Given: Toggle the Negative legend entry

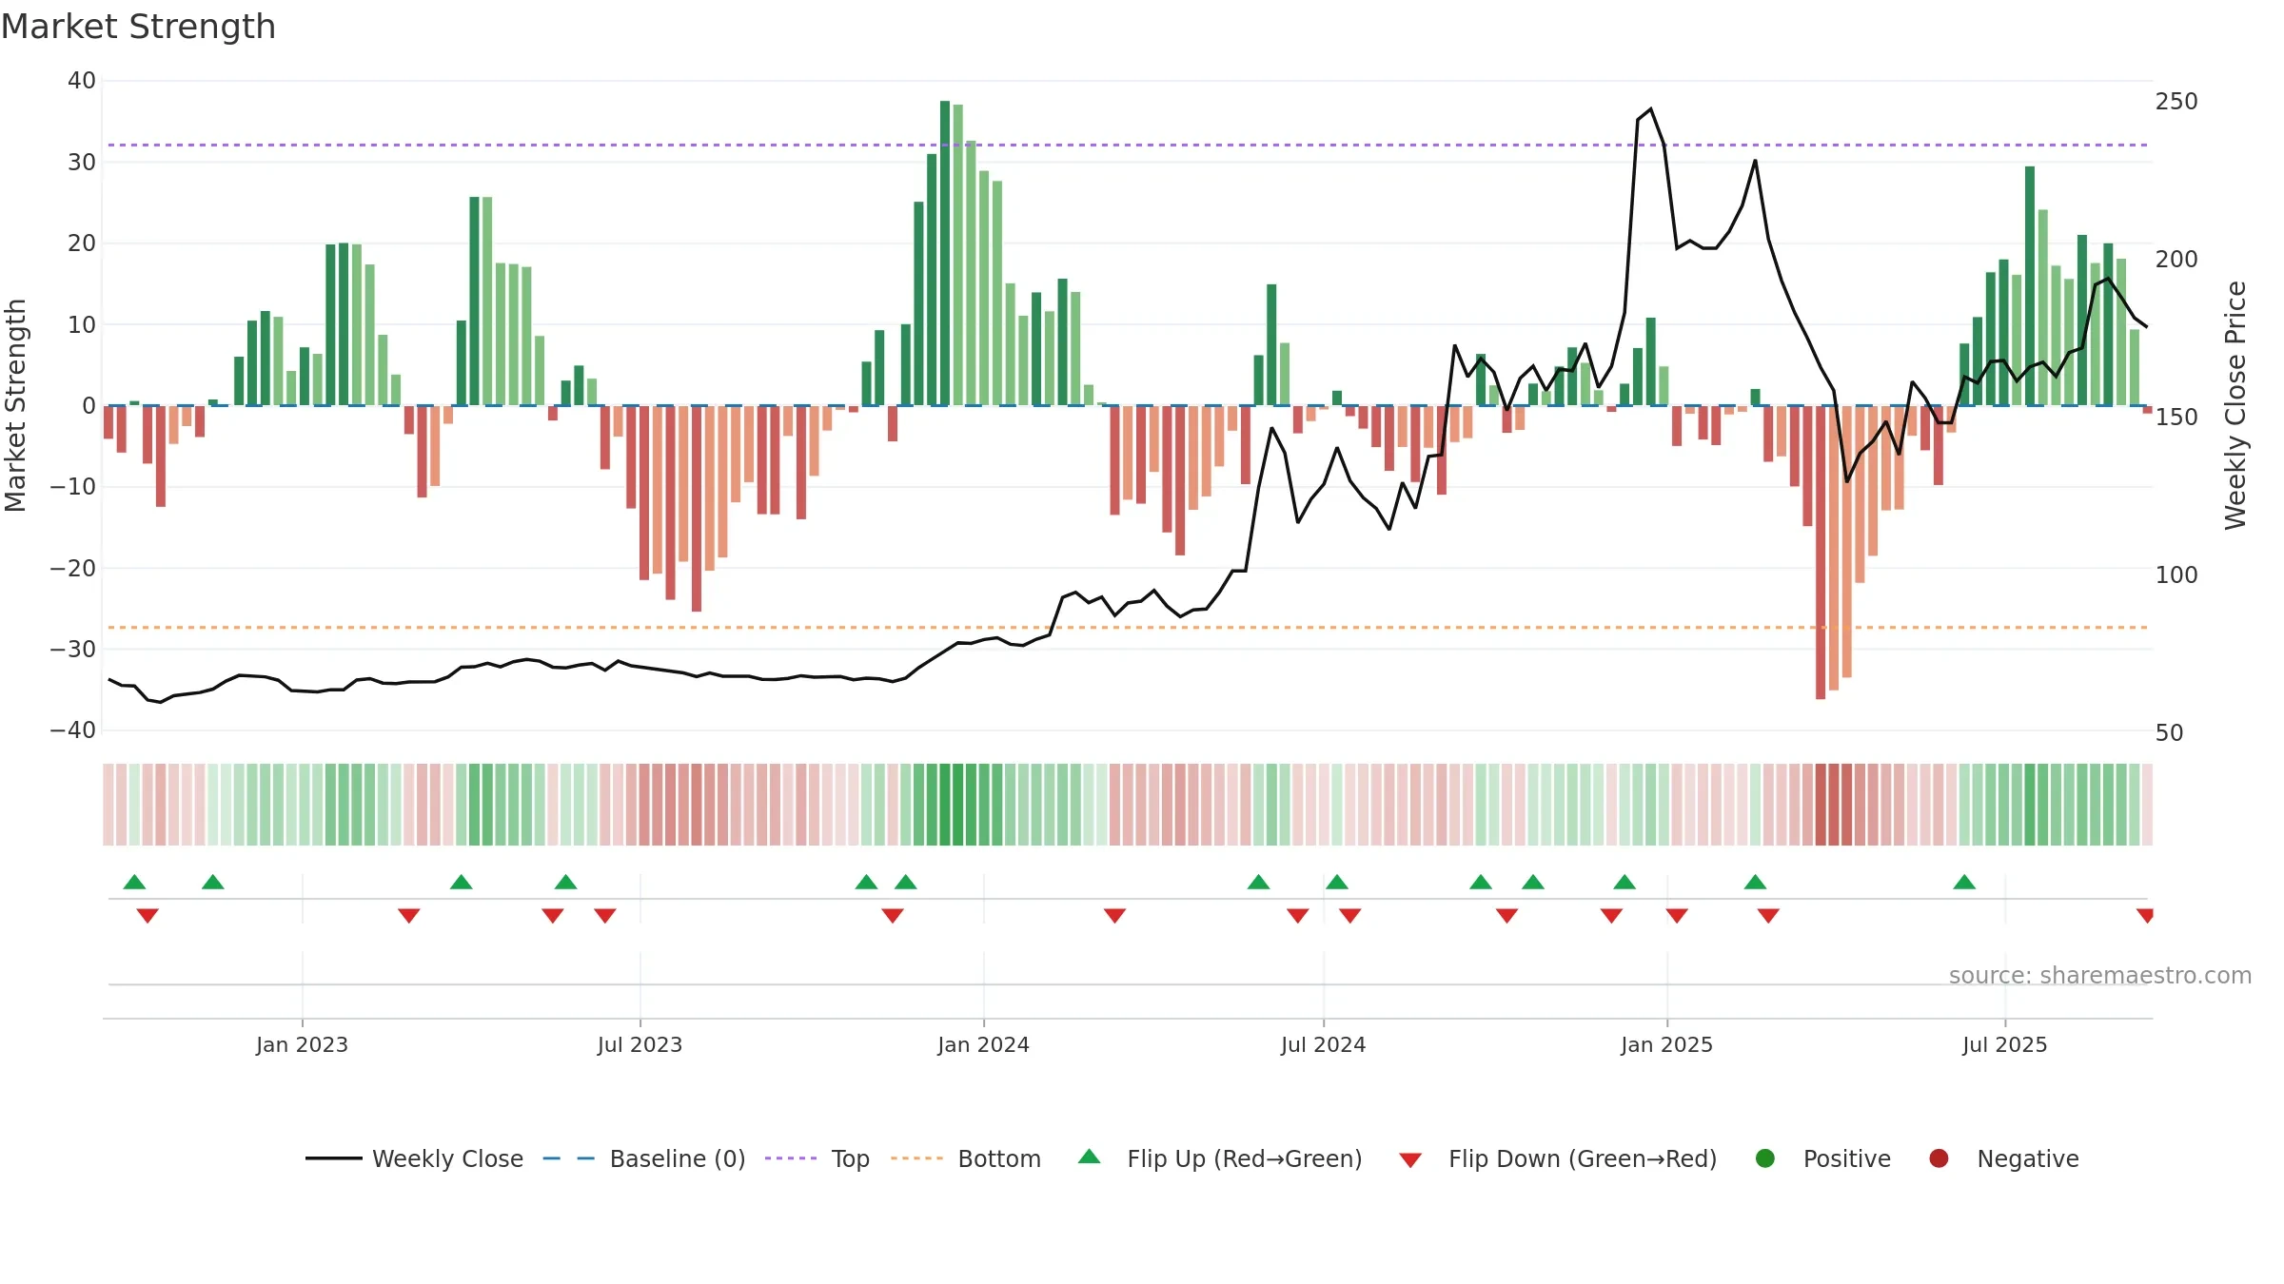Looking at the screenshot, I should [x=2003, y=1158].
